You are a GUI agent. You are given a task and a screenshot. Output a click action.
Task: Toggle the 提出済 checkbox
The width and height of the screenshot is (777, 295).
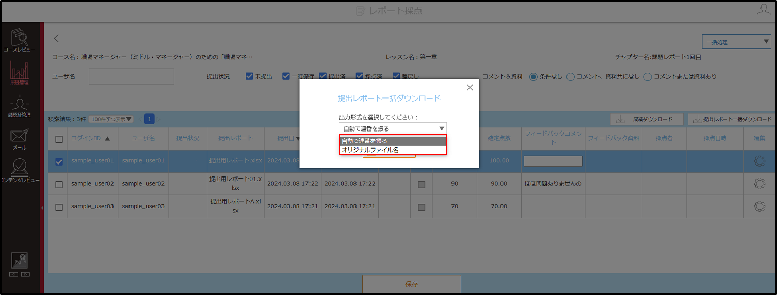coord(323,76)
